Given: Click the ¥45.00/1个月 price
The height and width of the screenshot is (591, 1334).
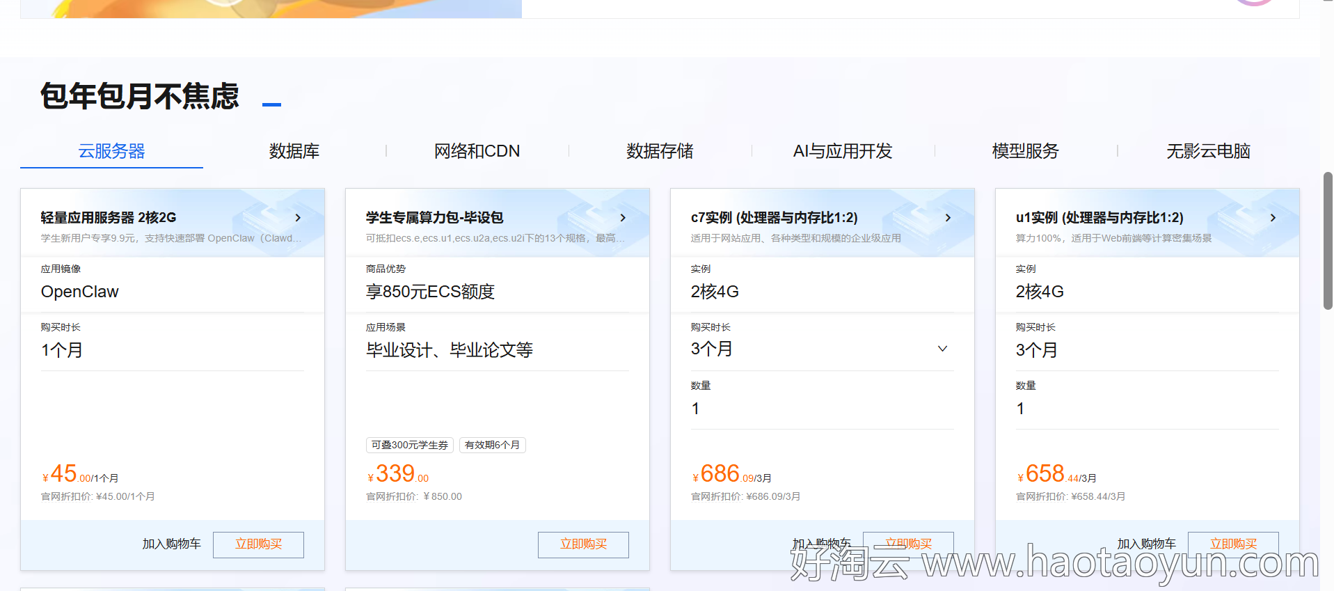Looking at the screenshot, I should tap(80, 474).
